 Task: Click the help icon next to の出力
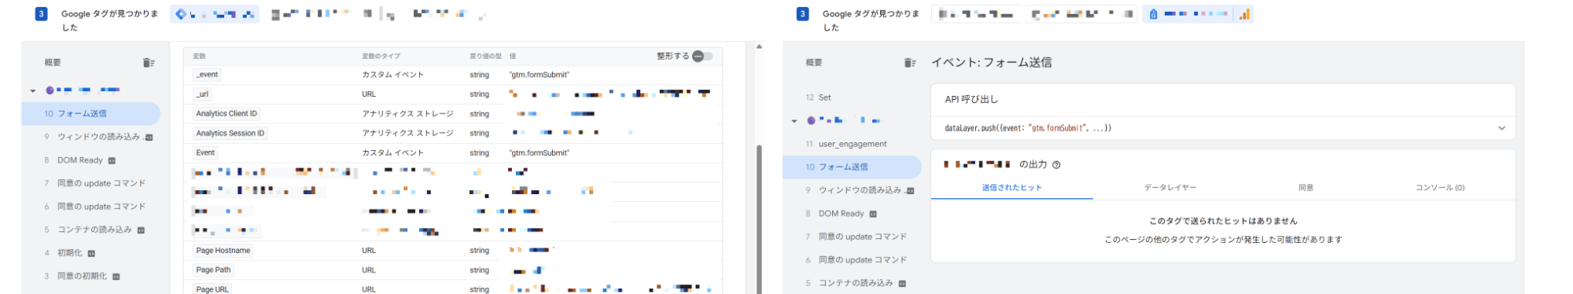click(x=1056, y=165)
